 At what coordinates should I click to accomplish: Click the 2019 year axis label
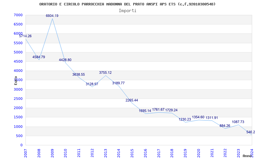[x=185, y=153]
